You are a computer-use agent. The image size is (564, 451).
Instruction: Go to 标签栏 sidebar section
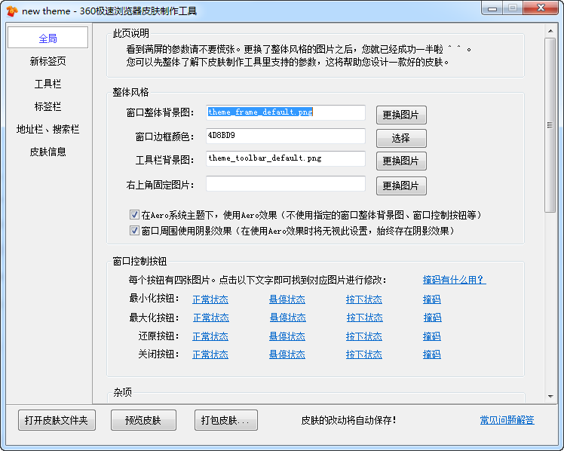click(x=48, y=106)
